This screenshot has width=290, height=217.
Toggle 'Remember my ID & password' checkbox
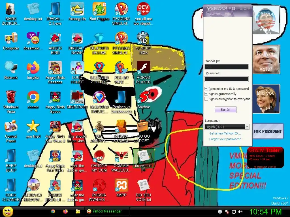point(206,89)
